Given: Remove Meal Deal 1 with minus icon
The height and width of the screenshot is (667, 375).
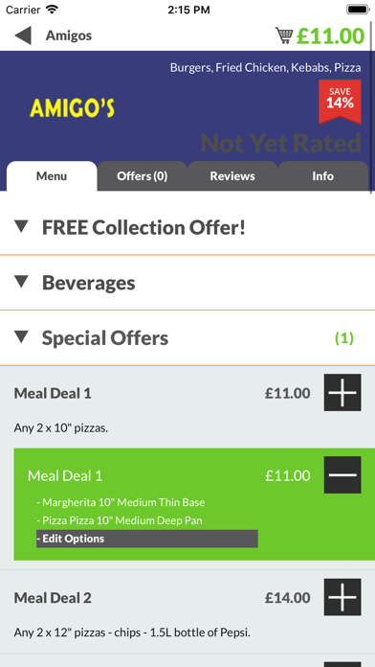Looking at the screenshot, I should coord(342,475).
